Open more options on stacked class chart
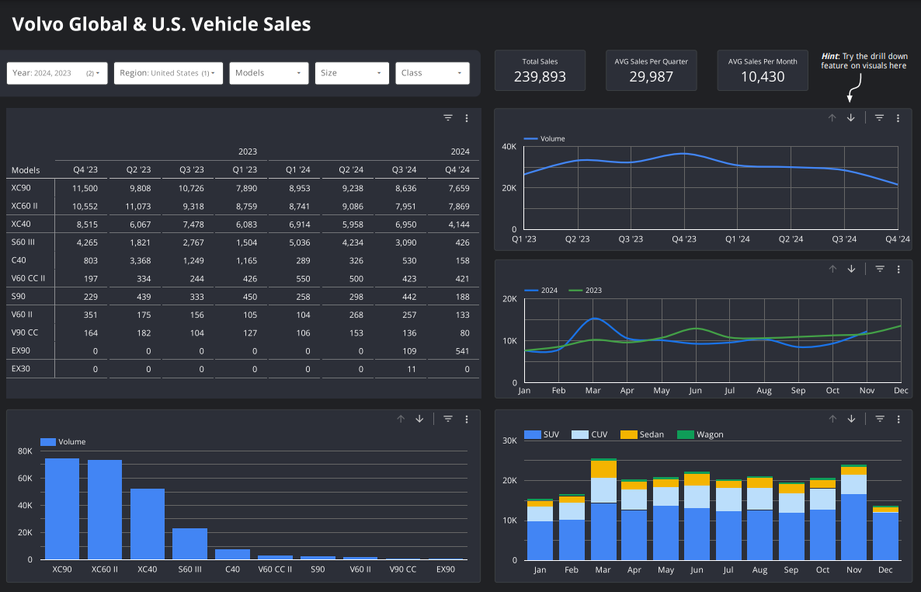 tap(898, 420)
